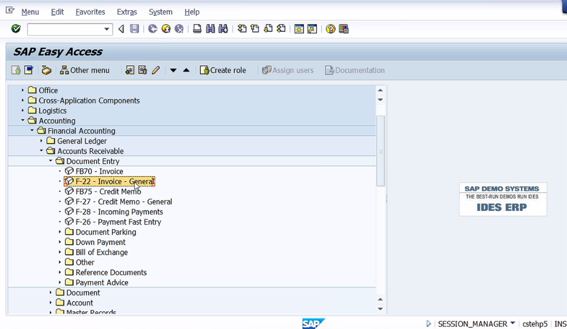567x329 pixels.
Task: Open the command field dropdown arrow
Action: click(x=106, y=29)
